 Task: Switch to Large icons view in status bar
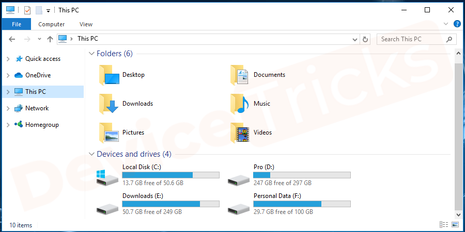455,225
